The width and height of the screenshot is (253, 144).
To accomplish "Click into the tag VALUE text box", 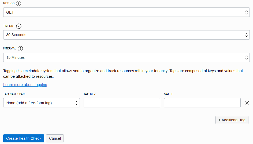I will 202,103.
